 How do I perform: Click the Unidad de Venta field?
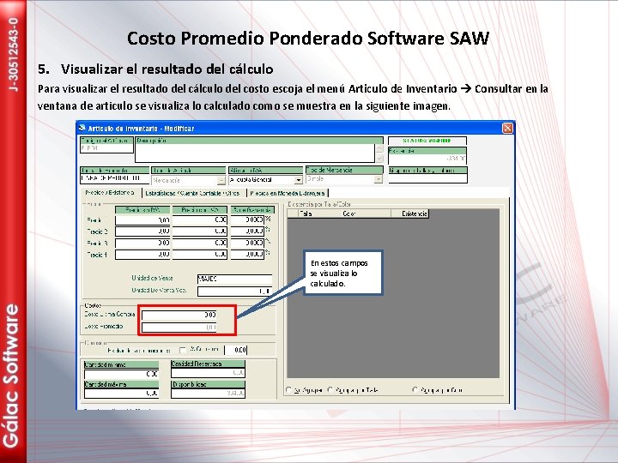234,280
